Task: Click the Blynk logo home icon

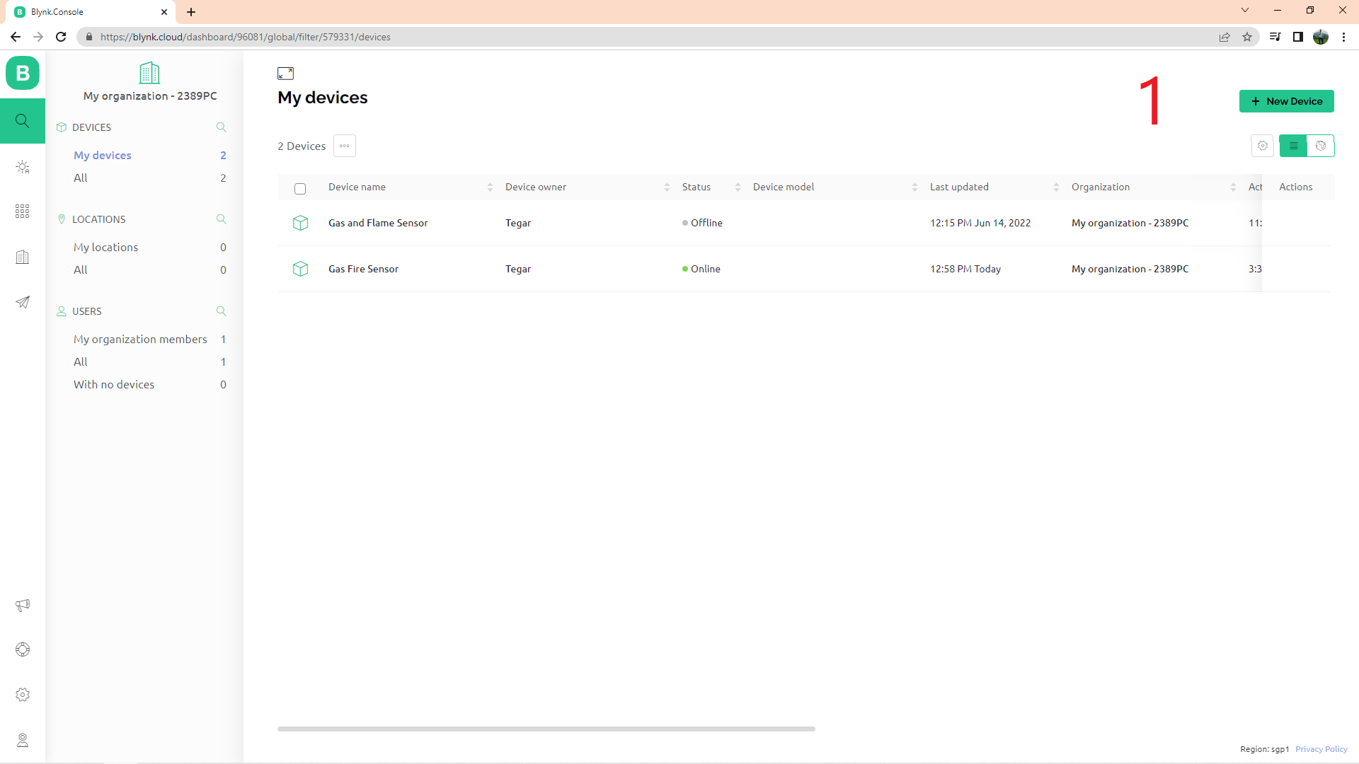Action: pyautogui.click(x=23, y=73)
